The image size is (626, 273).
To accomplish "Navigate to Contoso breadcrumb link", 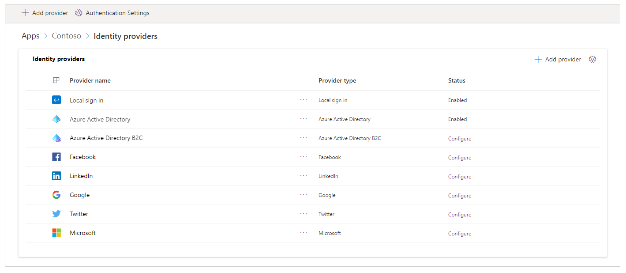I will 67,36.
